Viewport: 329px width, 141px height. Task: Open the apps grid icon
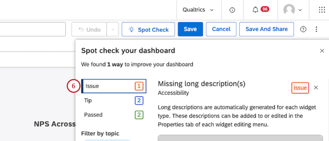point(322,10)
